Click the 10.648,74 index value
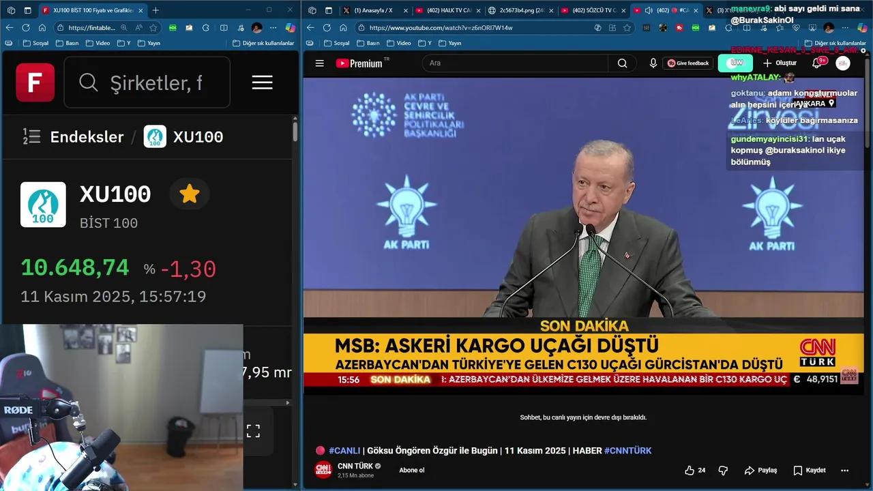 [x=75, y=267]
